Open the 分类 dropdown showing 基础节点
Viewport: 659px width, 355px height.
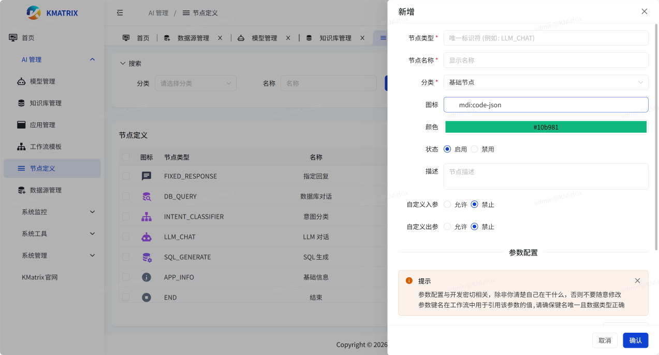[x=546, y=82]
